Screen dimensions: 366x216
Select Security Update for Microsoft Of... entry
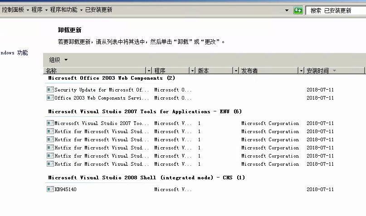click(x=102, y=90)
